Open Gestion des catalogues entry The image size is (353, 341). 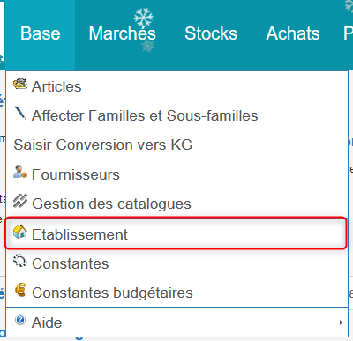[176, 204]
